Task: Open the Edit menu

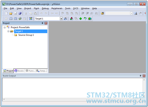Action: (x=12, y=8)
